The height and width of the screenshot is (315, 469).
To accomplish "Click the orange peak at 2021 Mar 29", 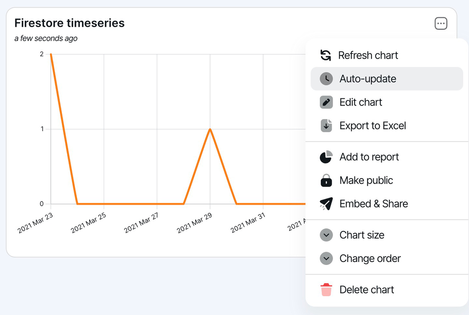I will click(210, 129).
